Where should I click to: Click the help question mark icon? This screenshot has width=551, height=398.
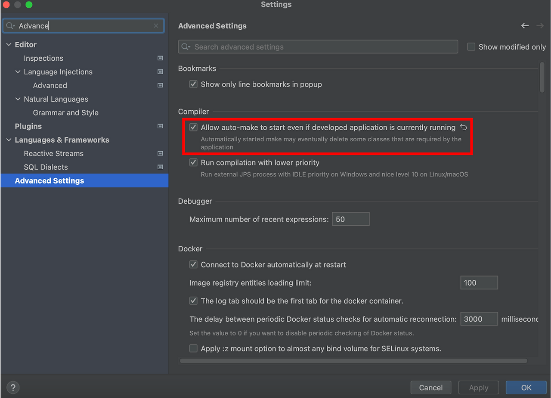pyautogui.click(x=12, y=387)
